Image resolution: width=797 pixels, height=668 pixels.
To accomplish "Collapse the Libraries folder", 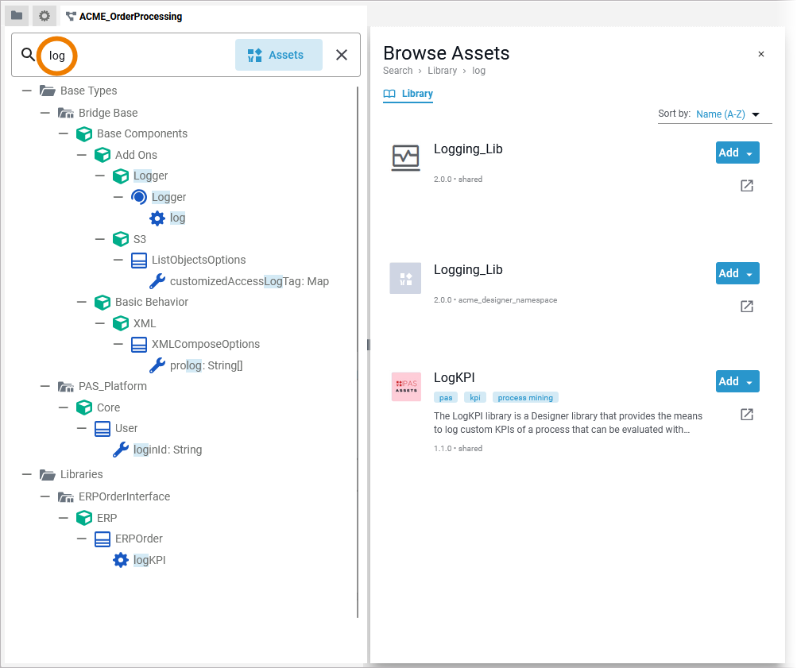I will point(28,475).
